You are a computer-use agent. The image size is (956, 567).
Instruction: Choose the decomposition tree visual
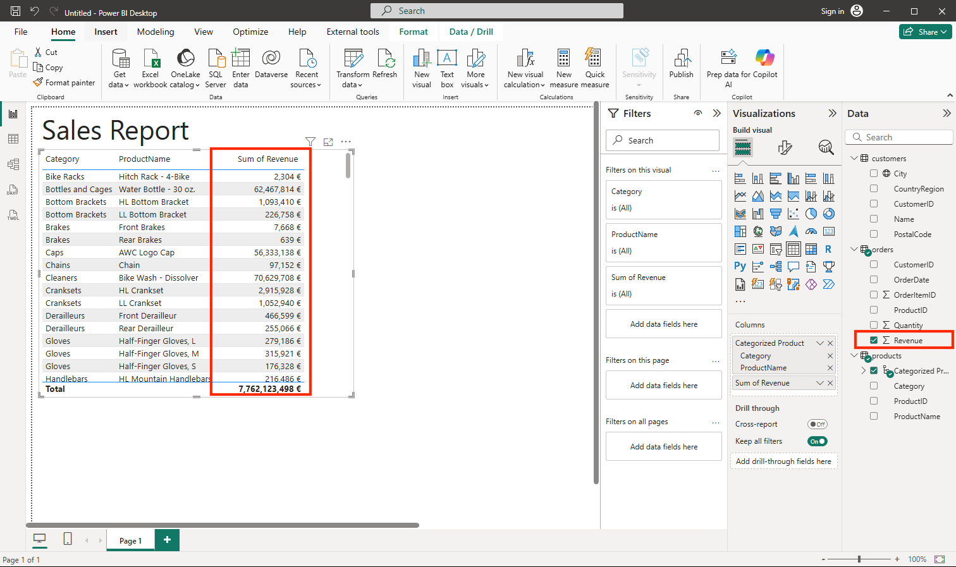(x=776, y=267)
